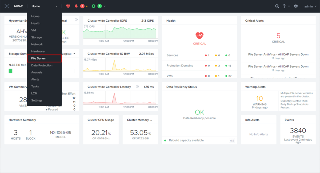Click the Services health row
This screenshot has width=320, height=173.
point(199,55)
